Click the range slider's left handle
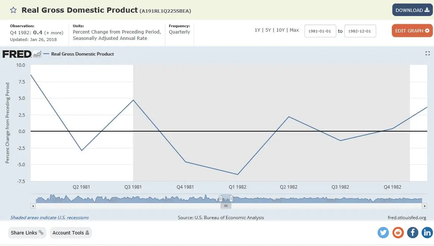The image size is (434, 246). pos(221,199)
